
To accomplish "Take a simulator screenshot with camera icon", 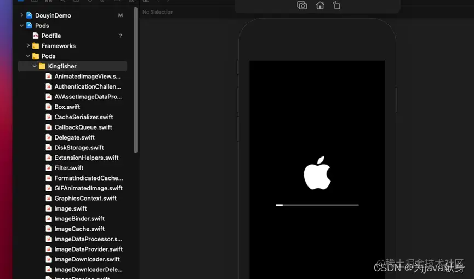I will pos(302,5).
